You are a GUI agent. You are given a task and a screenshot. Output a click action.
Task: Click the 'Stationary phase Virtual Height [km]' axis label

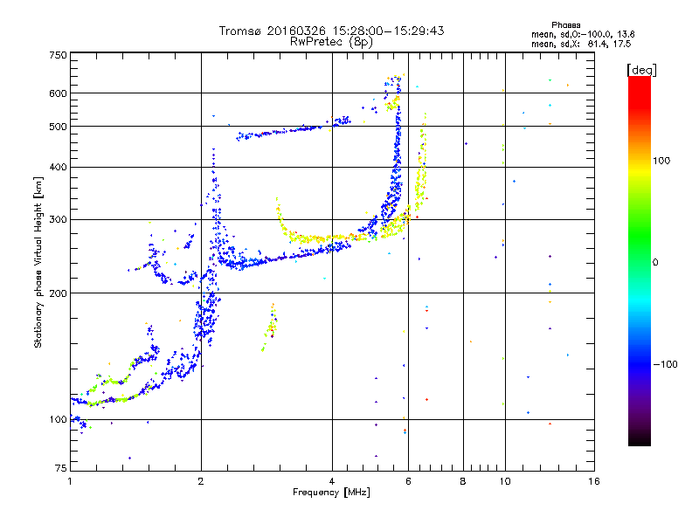point(38,262)
